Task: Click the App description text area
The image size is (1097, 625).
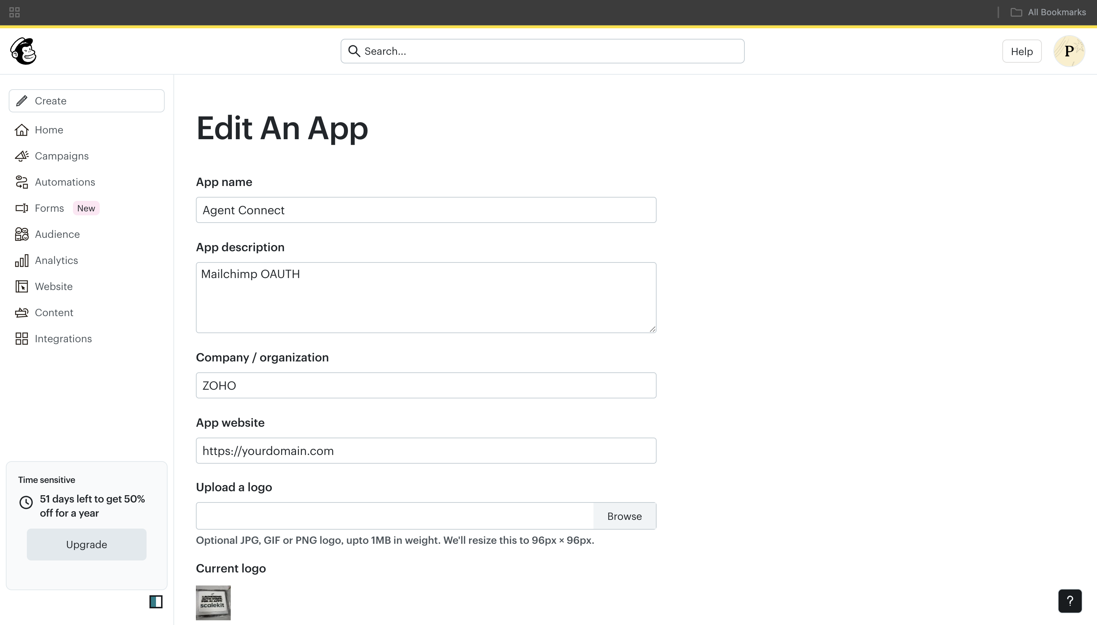Action: [426, 298]
